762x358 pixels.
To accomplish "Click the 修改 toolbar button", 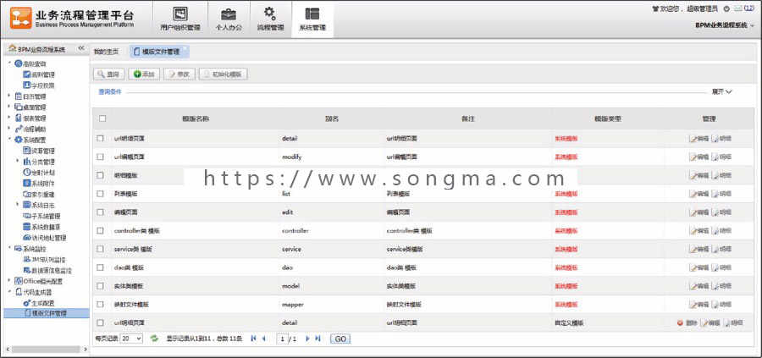I will point(179,74).
